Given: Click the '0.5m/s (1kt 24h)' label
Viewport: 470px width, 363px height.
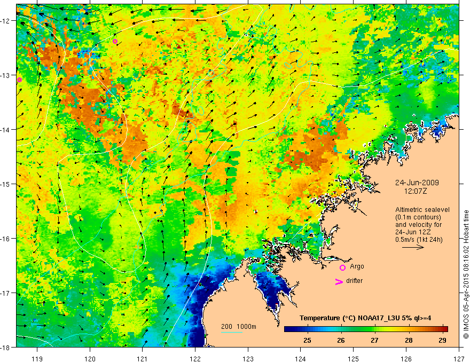Looking at the screenshot, I should pyautogui.click(x=419, y=240).
